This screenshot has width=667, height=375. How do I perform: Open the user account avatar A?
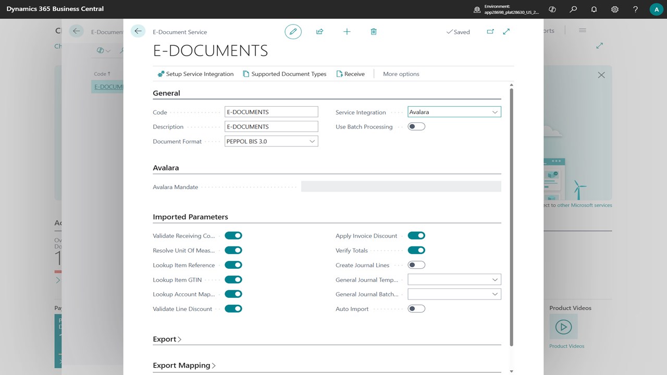tap(656, 9)
